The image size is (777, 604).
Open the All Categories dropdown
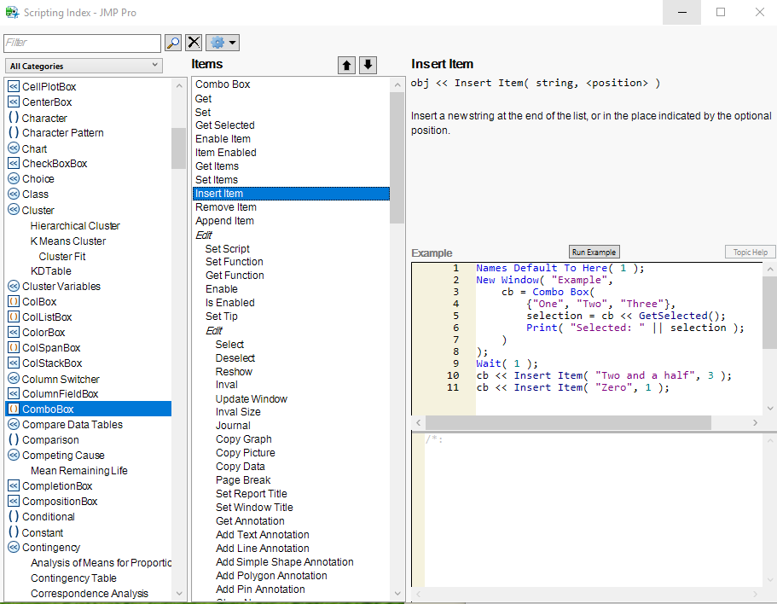84,66
